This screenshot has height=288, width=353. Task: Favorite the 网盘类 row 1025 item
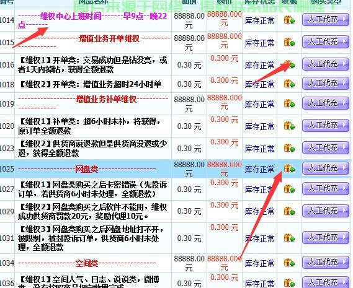coord(289,168)
